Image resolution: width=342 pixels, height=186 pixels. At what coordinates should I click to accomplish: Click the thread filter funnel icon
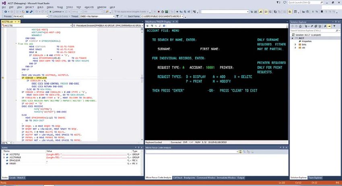pyautogui.click(x=117, y=16)
